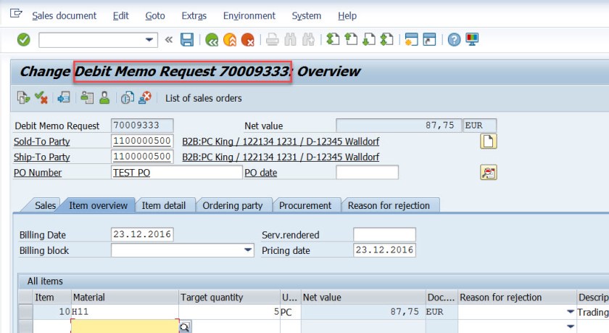Select the row selector for item 10
This screenshot has width=609, height=333.
tap(26, 311)
